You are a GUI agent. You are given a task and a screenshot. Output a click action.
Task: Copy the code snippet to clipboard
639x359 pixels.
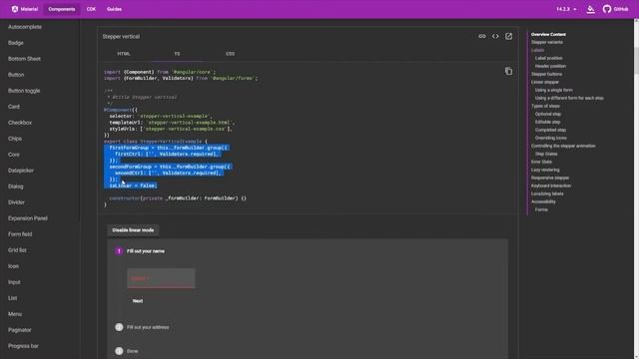[x=508, y=71]
